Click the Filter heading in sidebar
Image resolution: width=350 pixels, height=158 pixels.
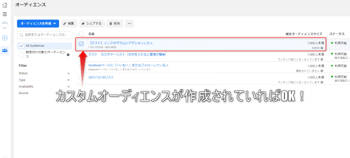click(23, 66)
